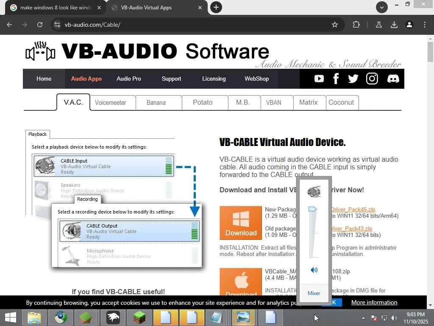Open the Chrome labs flask icon
This screenshot has width=434, height=326.
point(378,25)
